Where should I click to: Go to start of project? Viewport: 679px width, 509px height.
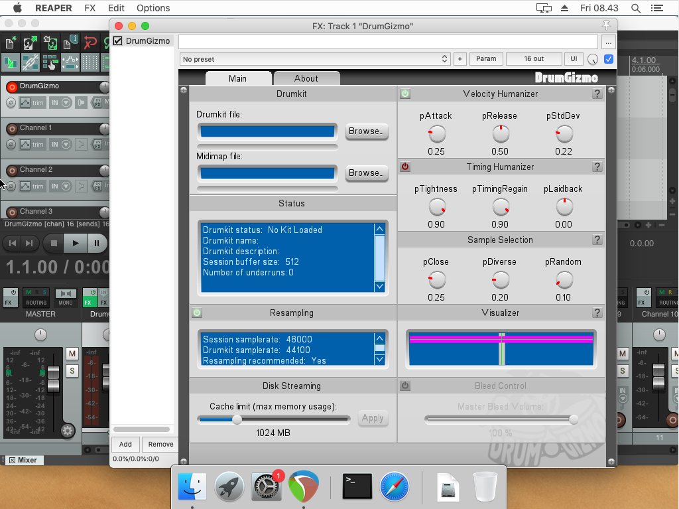coord(13,244)
